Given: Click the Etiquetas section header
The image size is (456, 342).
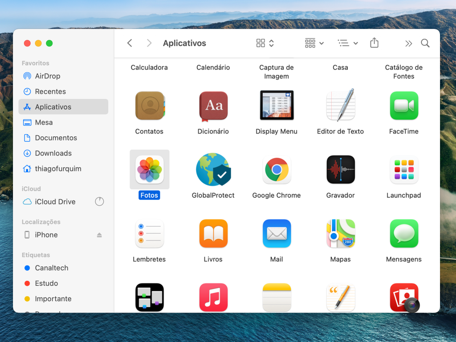Looking at the screenshot, I should (x=36, y=255).
